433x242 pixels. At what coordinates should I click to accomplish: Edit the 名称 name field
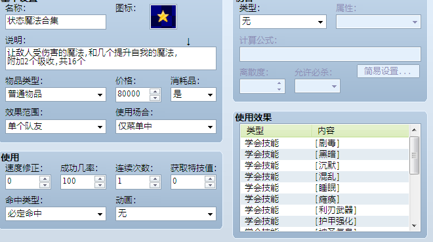[x=56, y=22]
